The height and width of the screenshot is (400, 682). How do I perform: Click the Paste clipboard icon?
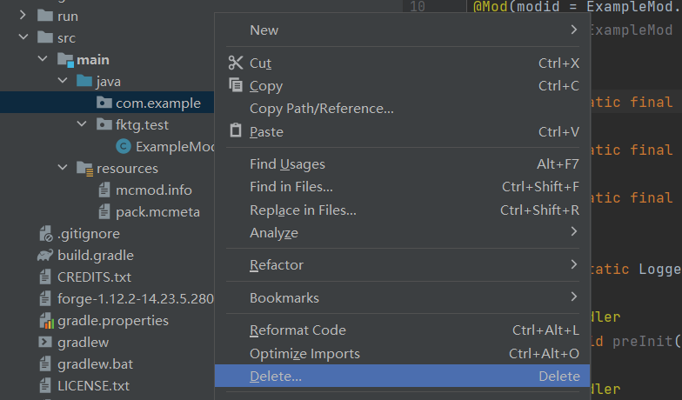point(236,130)
